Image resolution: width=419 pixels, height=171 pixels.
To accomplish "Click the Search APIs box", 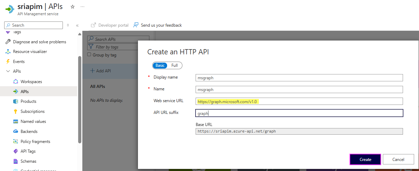I will click(x=118, y=39).
